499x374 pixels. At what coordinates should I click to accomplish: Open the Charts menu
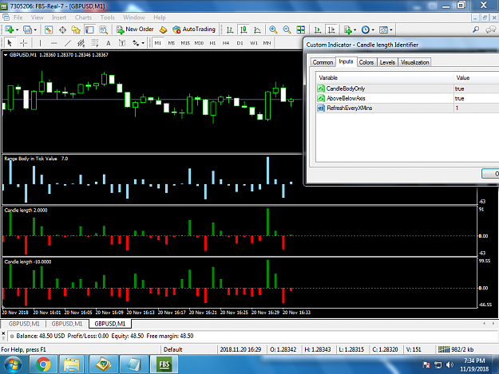[83, 18]
